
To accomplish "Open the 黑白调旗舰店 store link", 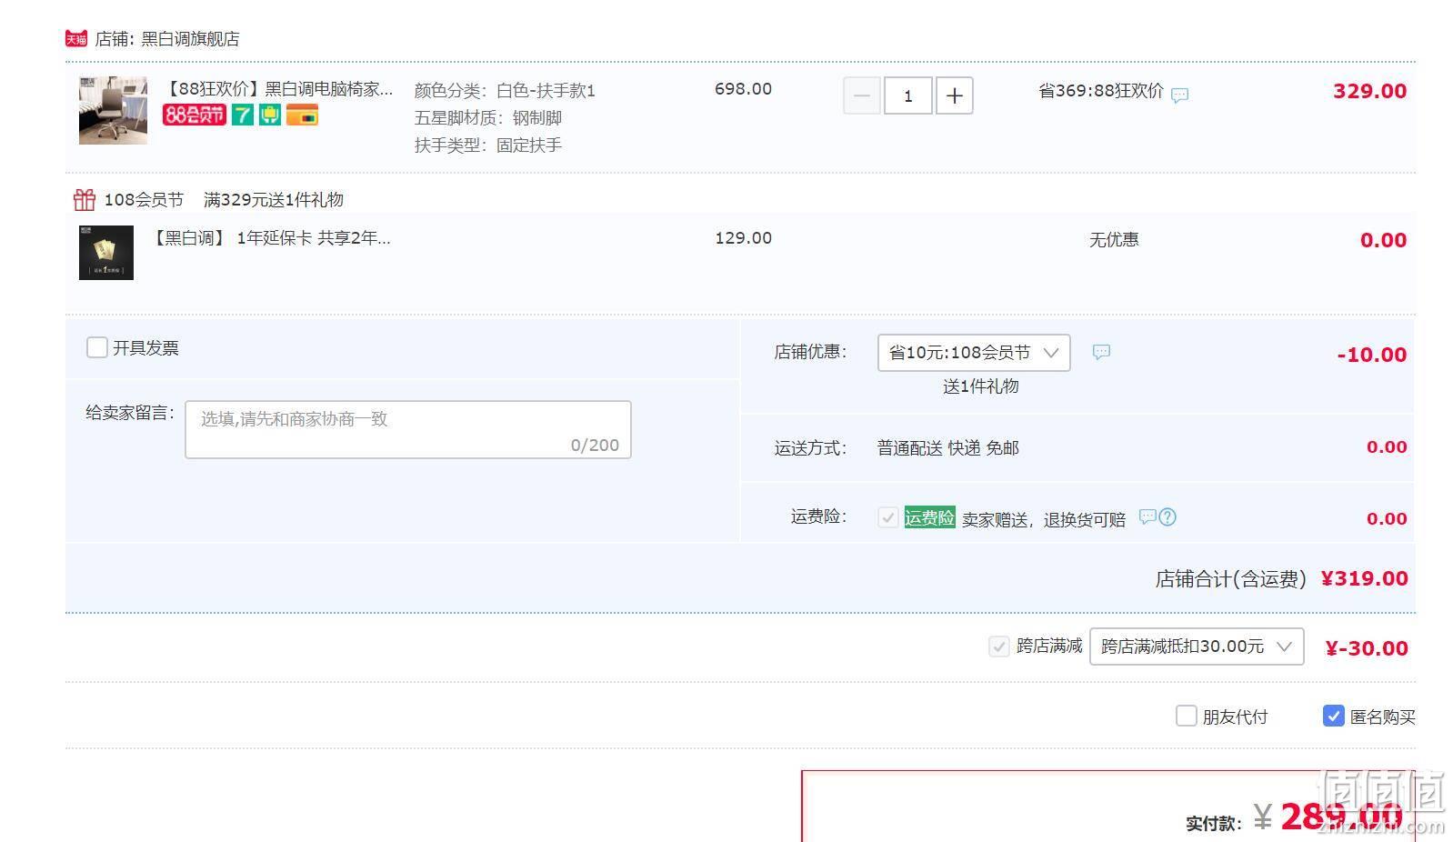I will (190, 39).
